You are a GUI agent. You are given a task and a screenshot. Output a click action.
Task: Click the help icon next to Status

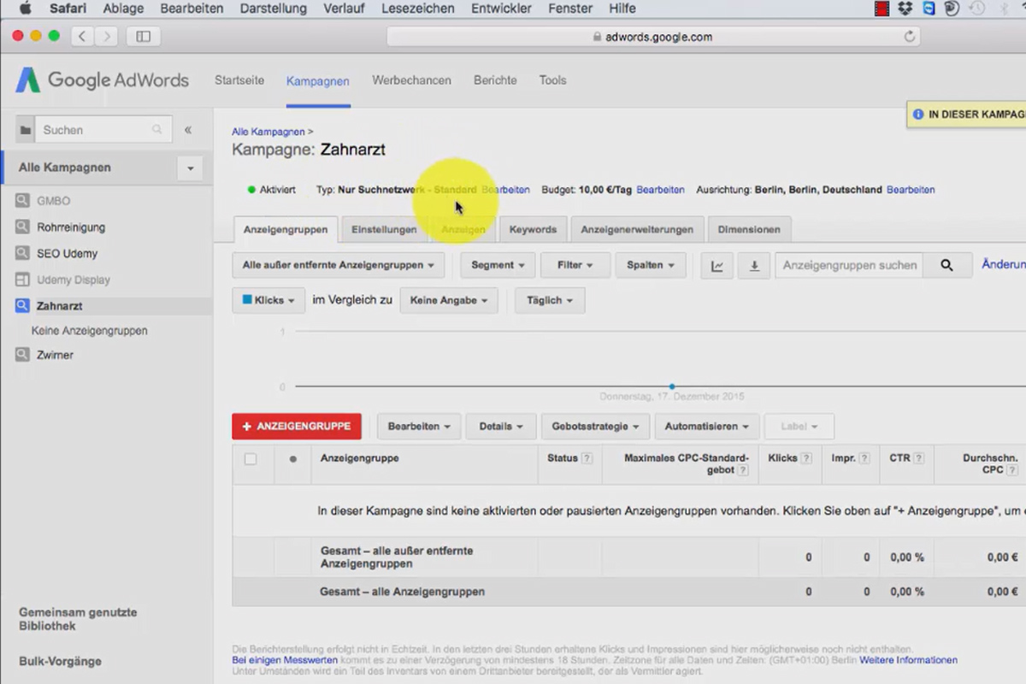click(587, 459)
